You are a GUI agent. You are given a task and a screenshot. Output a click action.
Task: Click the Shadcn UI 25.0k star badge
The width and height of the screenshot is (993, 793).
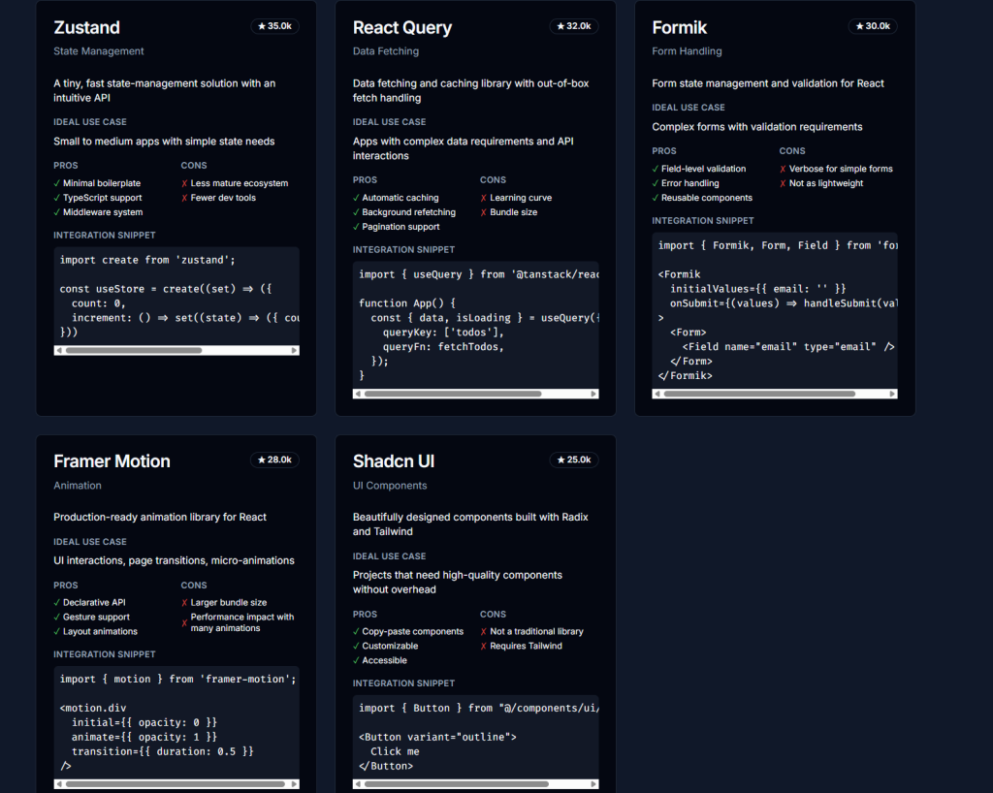[x=574, y=460]
